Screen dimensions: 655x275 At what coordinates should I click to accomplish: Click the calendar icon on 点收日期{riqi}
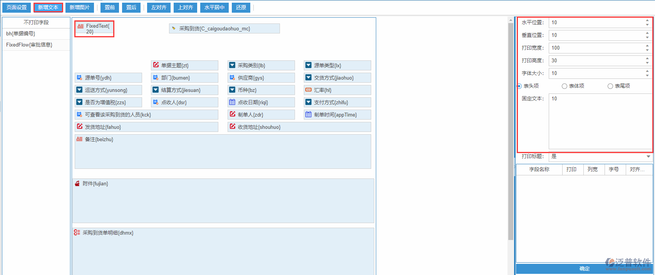coord(232,102)
